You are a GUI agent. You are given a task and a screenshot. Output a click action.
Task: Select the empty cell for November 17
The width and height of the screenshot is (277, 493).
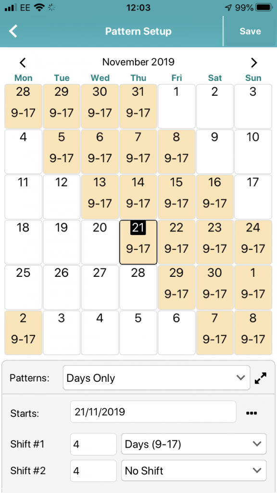pyautogui.click(x=253, y=196)
